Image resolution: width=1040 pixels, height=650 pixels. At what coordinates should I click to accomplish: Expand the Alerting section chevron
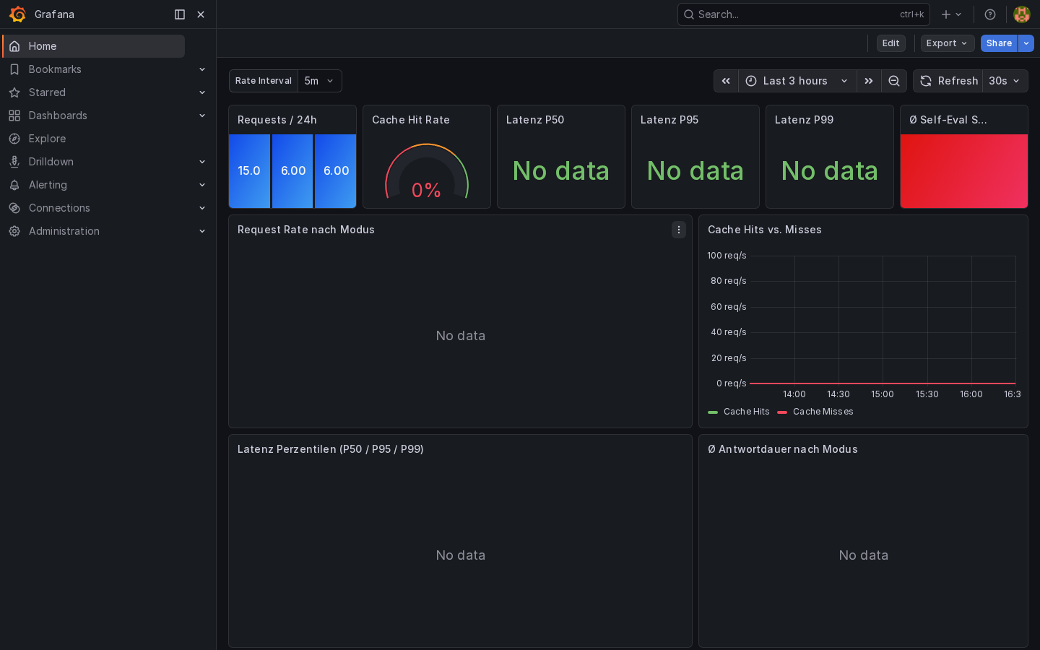[202, 185]
